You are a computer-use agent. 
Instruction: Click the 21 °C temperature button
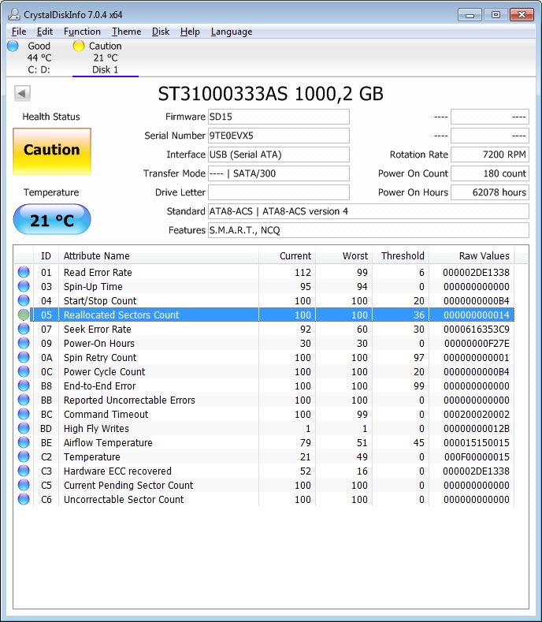[52, 219]
